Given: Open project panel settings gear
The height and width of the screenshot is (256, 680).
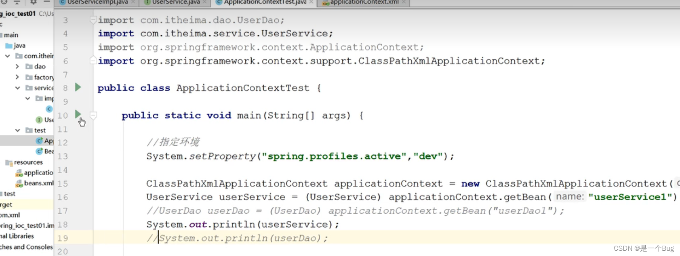Looking at the screenshot, I should pyautogui.click(x=34, y=2).
